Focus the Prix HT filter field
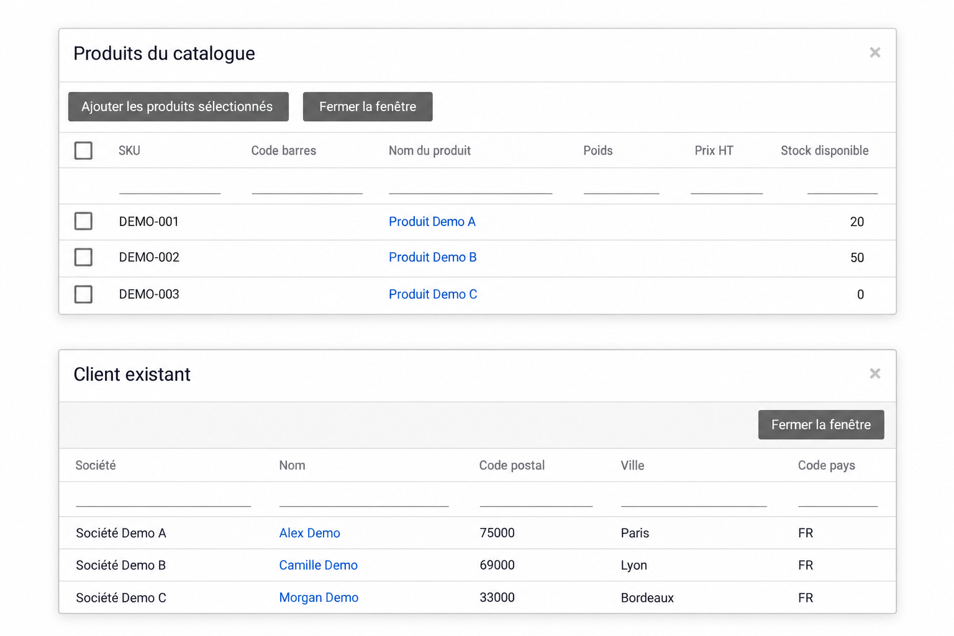 pyautogui.click(x=727, y=186)
